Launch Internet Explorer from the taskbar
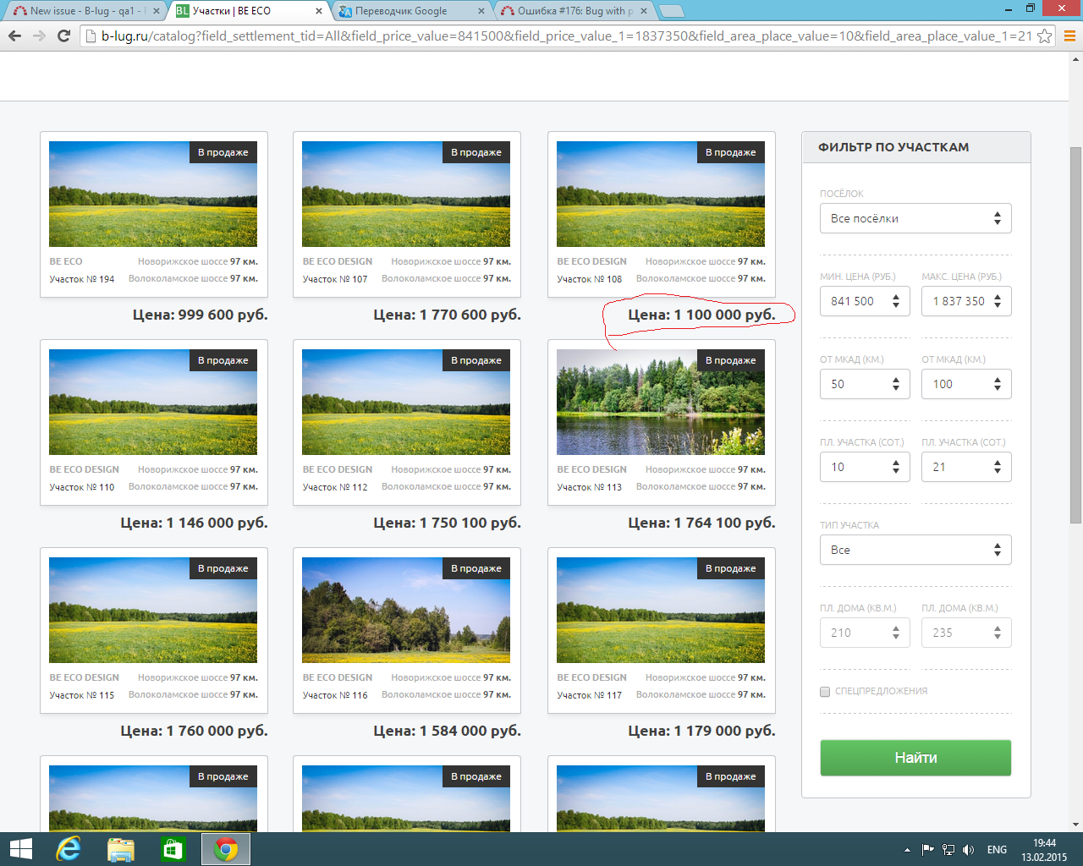 [69, 849]
